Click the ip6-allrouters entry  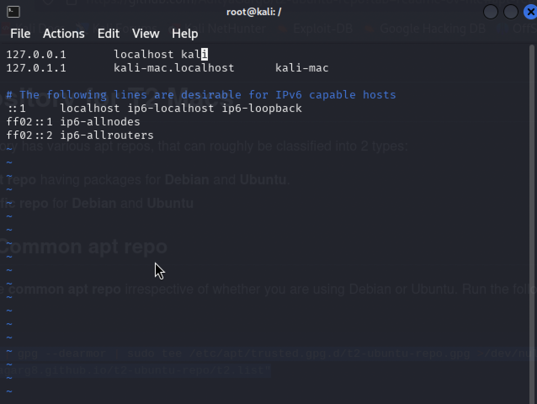(107, 136)
